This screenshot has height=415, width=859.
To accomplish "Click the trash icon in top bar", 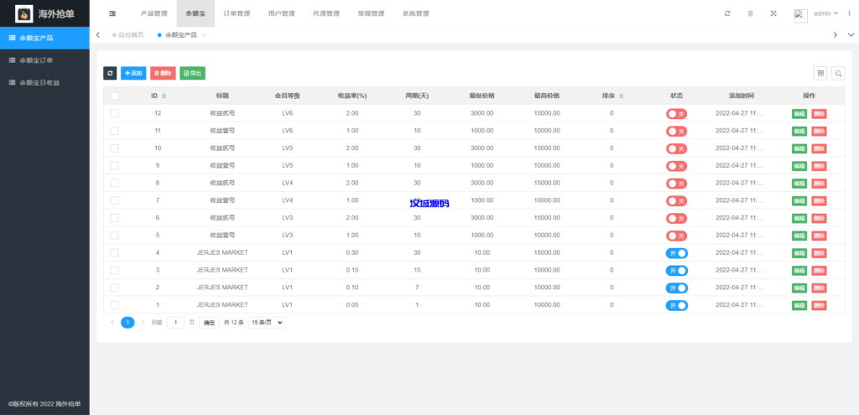I will pos(750,13).
